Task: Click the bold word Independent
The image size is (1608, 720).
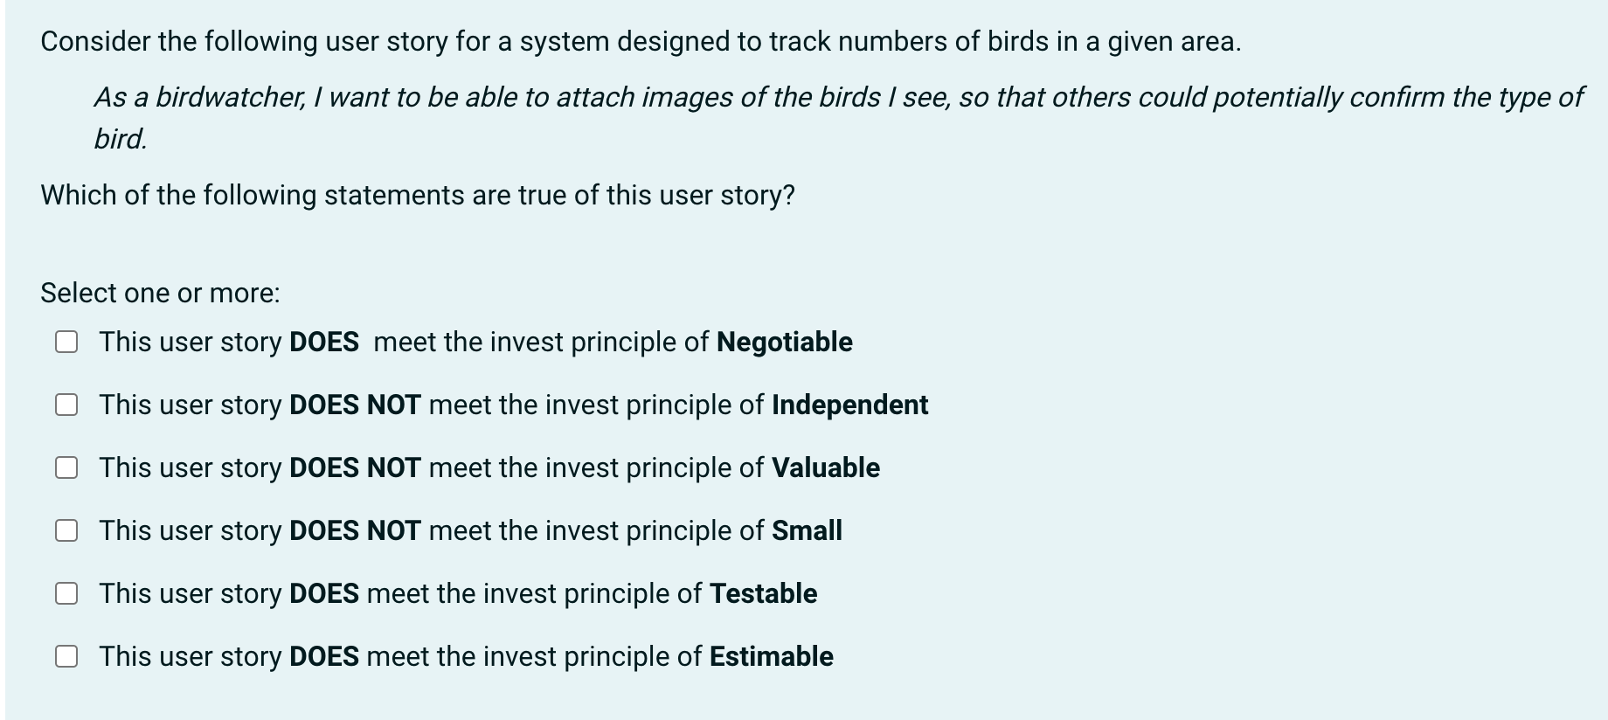Action: 849,405
